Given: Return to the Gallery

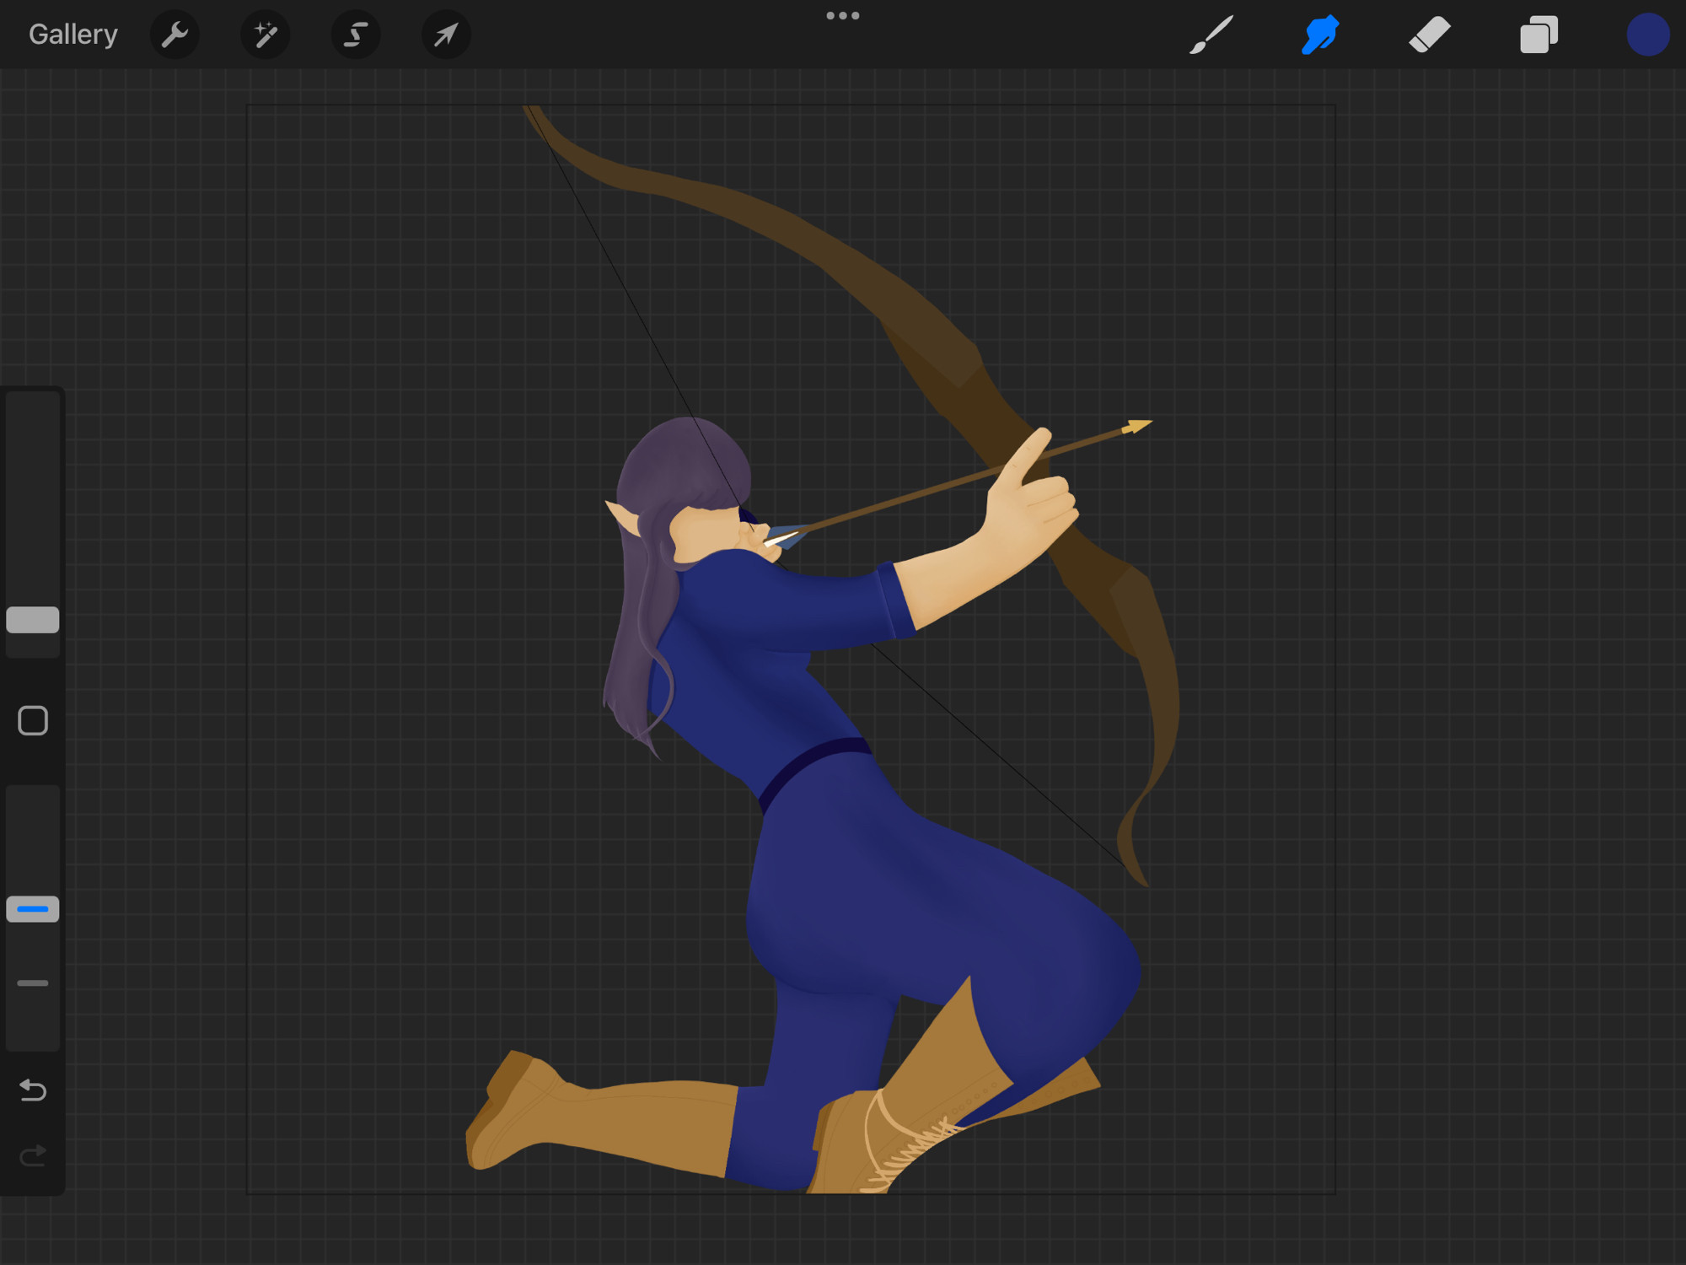Looking at the screenshot, I should point(72,35).
